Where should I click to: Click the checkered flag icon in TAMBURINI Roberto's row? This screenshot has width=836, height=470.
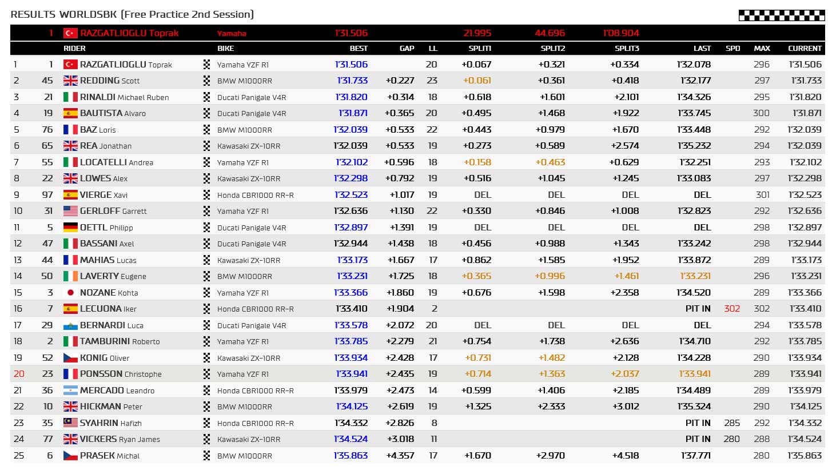pos(207,341)
